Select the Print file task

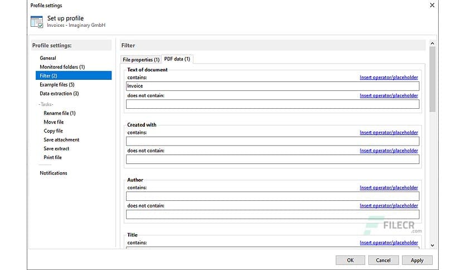point(52,157)
